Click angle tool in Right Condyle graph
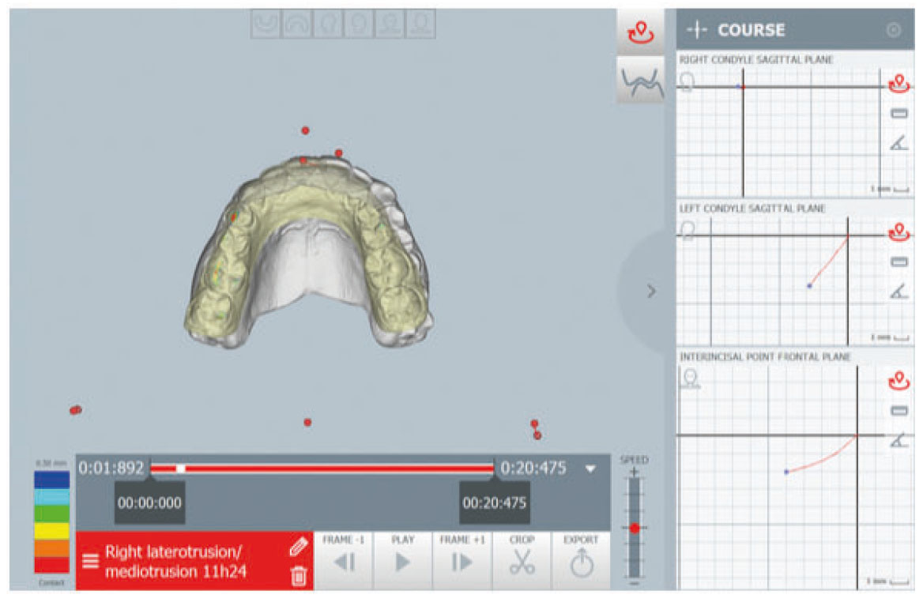 click(x=899, y=142)
